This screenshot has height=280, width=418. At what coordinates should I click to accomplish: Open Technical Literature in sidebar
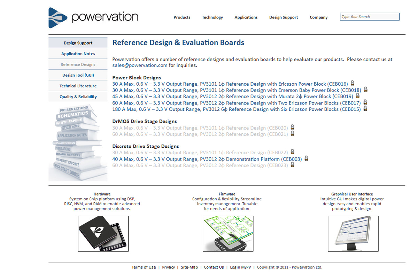[x=78, y=86]
